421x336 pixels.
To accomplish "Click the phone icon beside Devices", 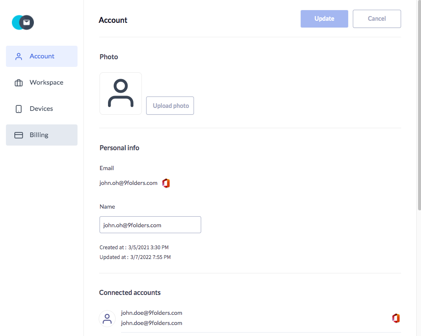I will click(x=19, y=109).
